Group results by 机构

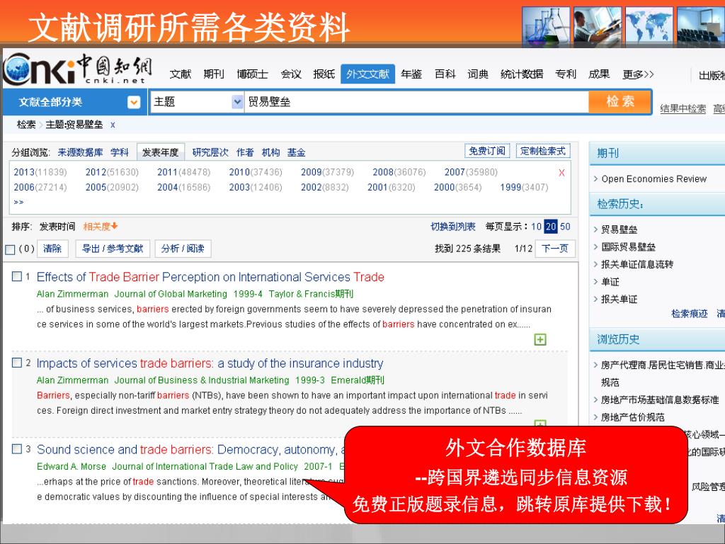(x=270, y=152)
